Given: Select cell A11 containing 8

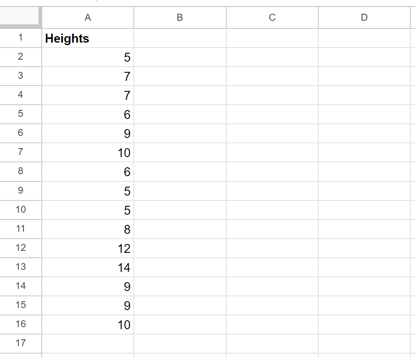Looking at the screenshot, I should 88,229.
